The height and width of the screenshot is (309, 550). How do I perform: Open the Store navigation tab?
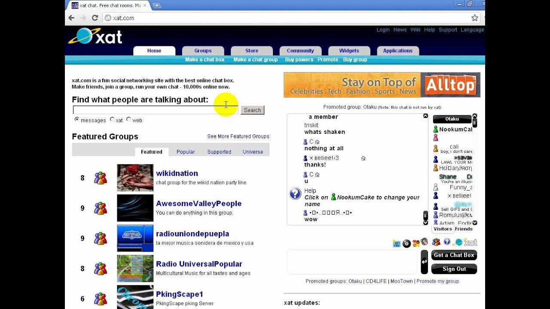[x=252, y=51]
